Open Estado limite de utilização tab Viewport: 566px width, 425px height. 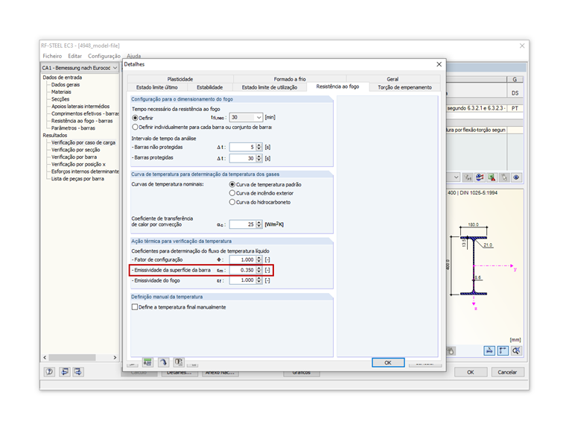point(270,87)
